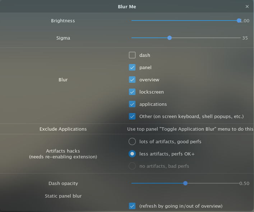
Task: Toggle the lockscreen blur checkbox
Action: [x=132, y=92]
